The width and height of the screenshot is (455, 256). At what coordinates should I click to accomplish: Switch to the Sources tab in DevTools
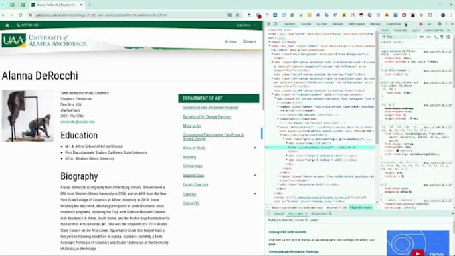click(x=321, y=24)
